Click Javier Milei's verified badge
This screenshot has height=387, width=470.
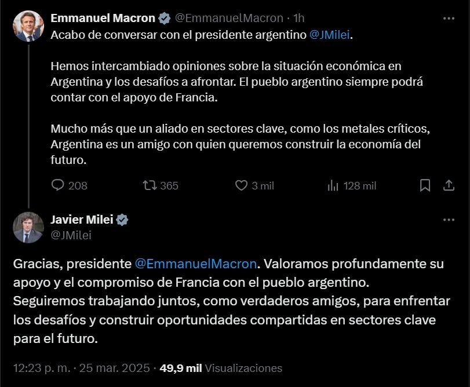(x=123, y=220)
